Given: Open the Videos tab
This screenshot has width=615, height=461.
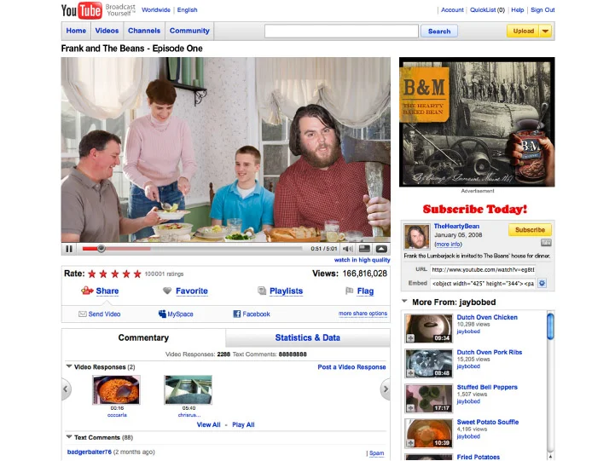Looking at the screenshot, I should coord(107,31).
